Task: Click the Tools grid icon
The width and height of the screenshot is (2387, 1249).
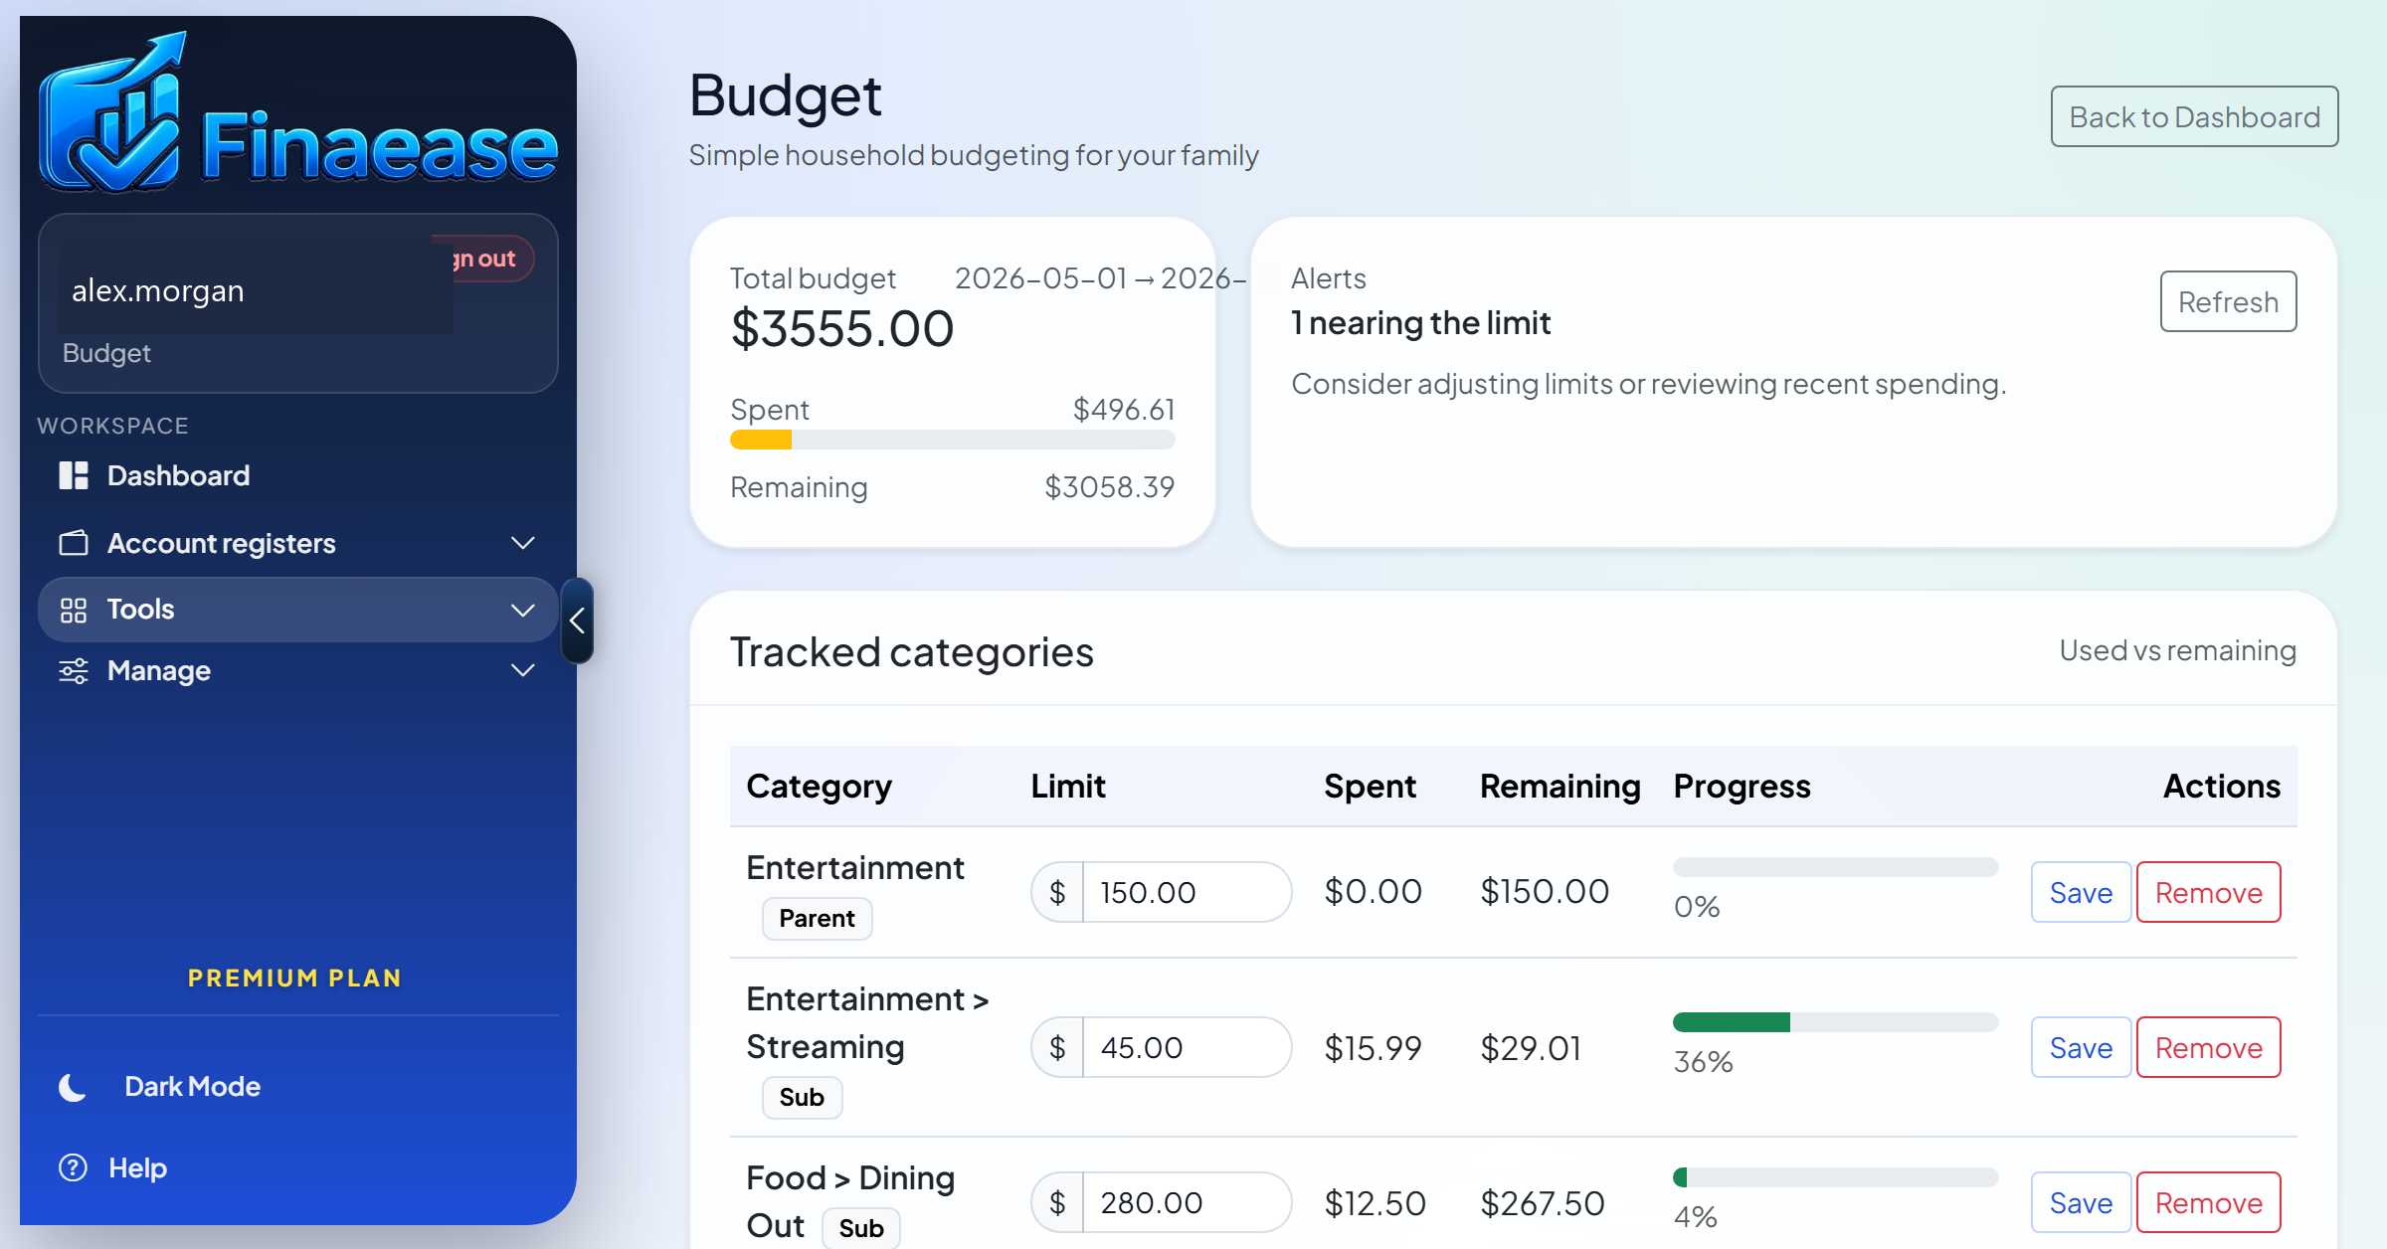Action: (x=74, y=610)
